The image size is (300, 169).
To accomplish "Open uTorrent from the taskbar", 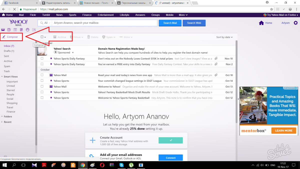I will [x=131, y=165].
